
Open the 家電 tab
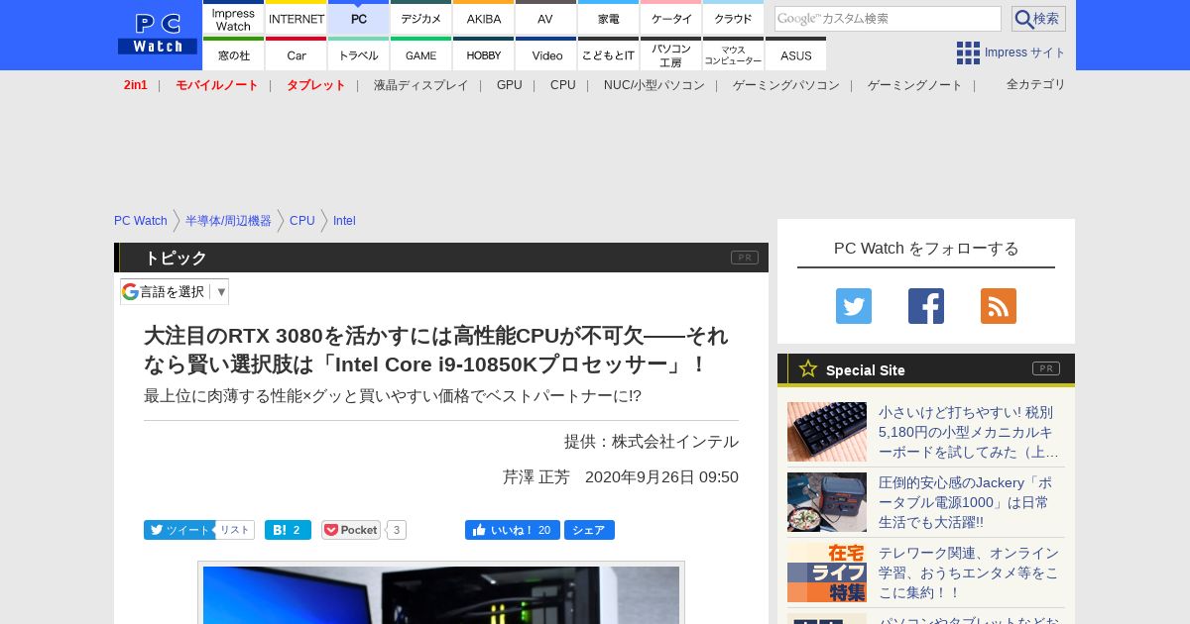point(609,17)
